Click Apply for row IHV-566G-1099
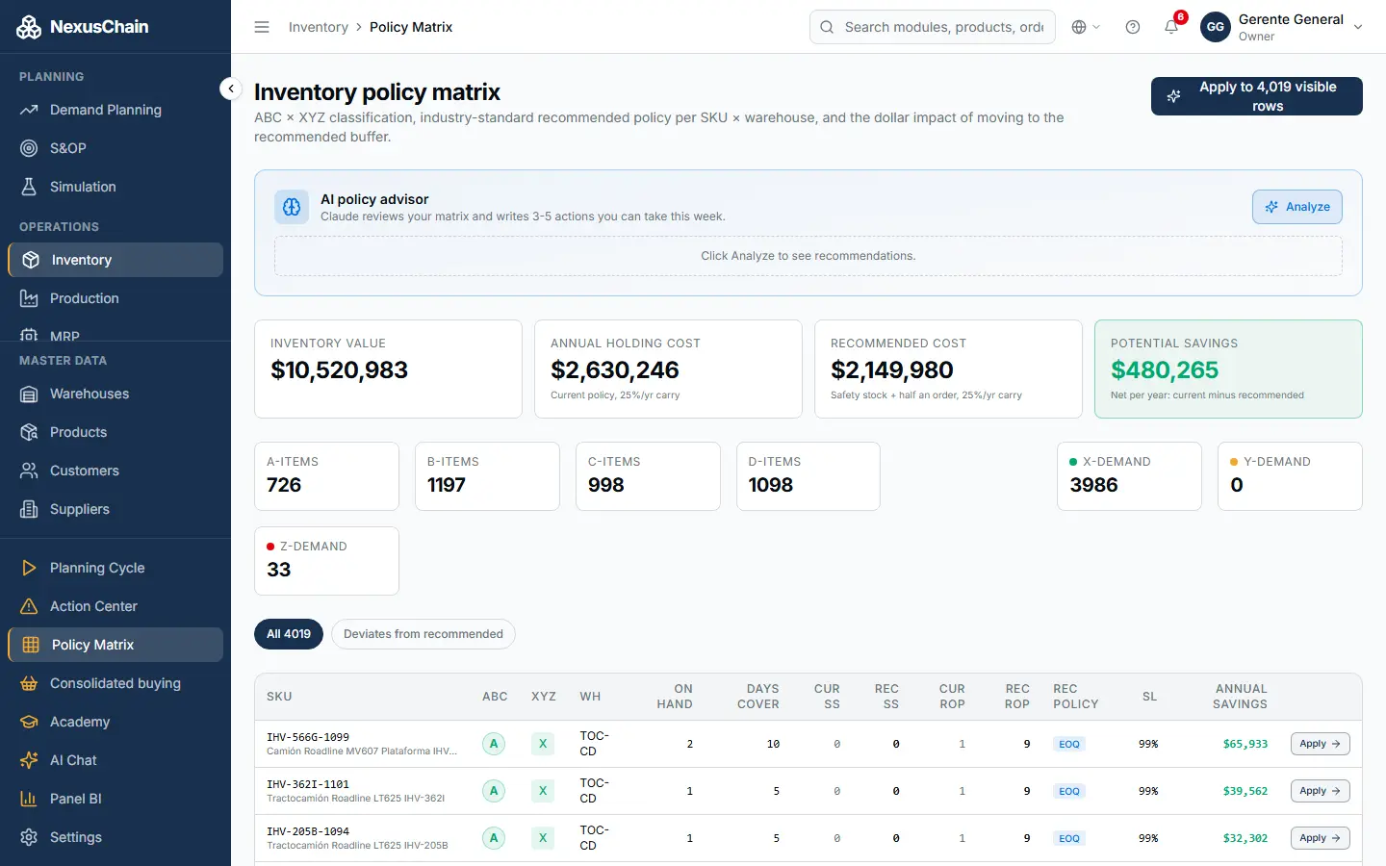Image resolution: width=1386 pixels, height=866 pixels. pos(1320,744)
